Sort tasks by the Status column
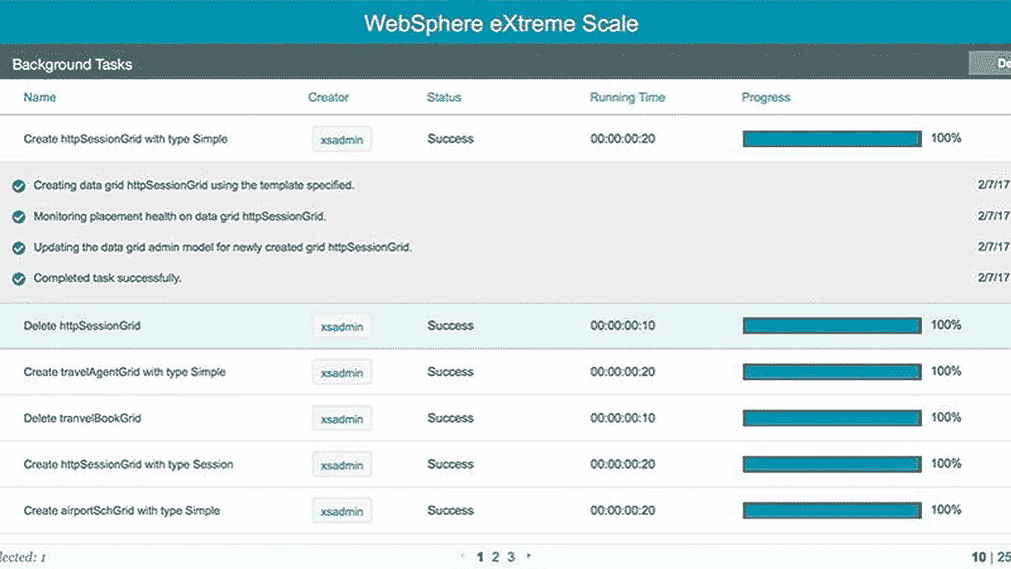Screen dimensions: 1011x569 (444, 97)
